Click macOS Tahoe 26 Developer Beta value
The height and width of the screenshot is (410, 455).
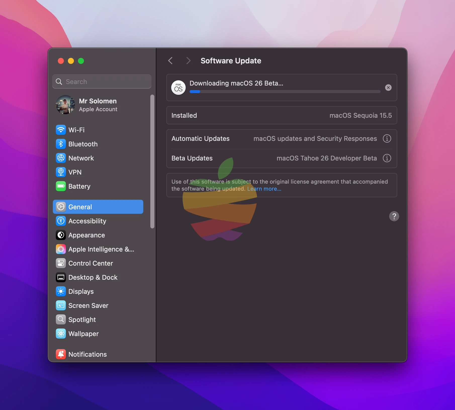click(327, 158)
